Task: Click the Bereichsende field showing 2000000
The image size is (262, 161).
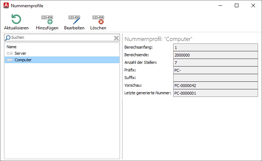Action: pos(216,55)
